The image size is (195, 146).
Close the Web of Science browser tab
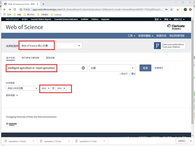point(37,4)
